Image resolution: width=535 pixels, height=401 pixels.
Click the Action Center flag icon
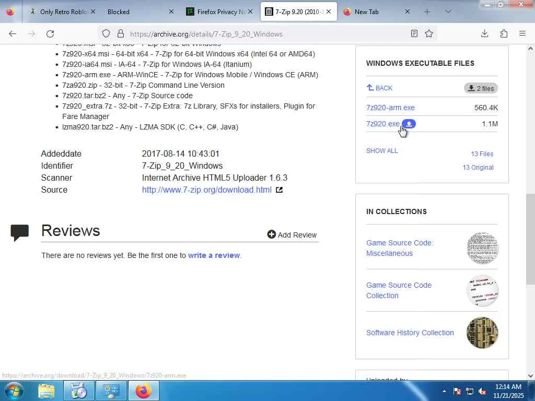pyautogui.click(x=457, y=392)
